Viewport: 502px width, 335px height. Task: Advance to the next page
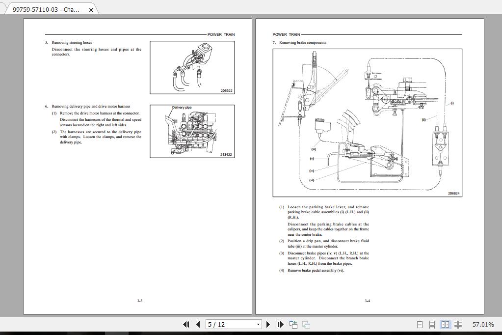point(268,324)
